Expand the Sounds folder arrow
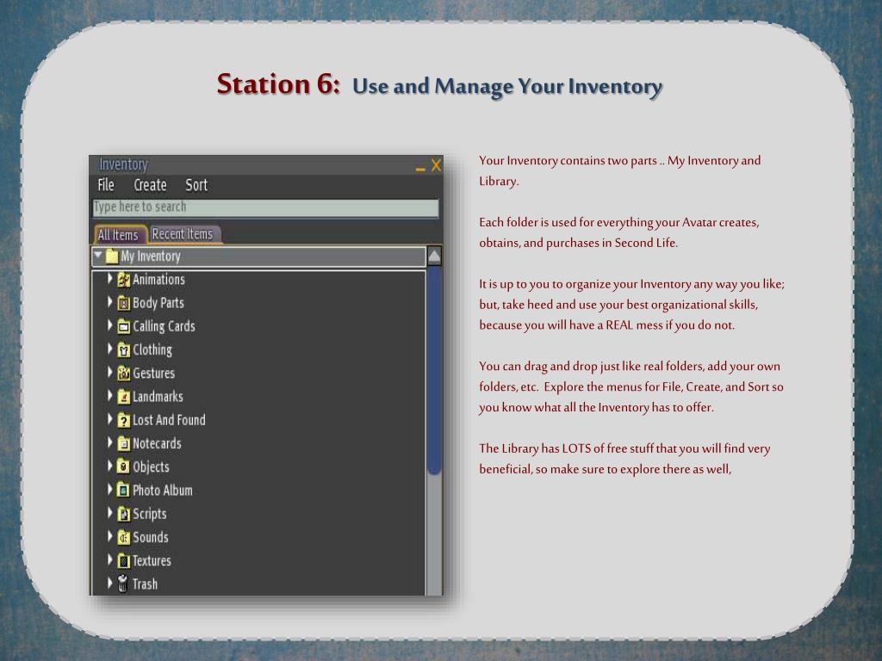This screenshot has height=661, width=882. coord(110,537)
